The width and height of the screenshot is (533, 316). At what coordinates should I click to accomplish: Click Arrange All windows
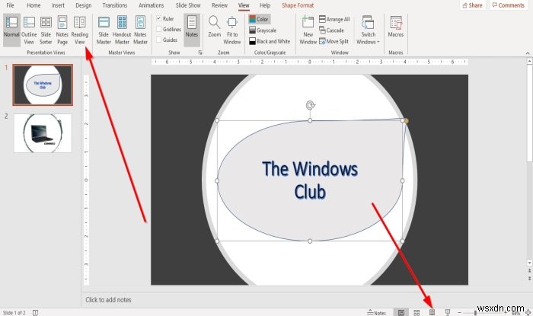coord(334,19)
